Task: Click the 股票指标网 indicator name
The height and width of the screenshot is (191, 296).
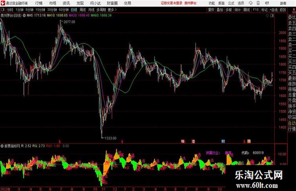Action: coord(12,146)
